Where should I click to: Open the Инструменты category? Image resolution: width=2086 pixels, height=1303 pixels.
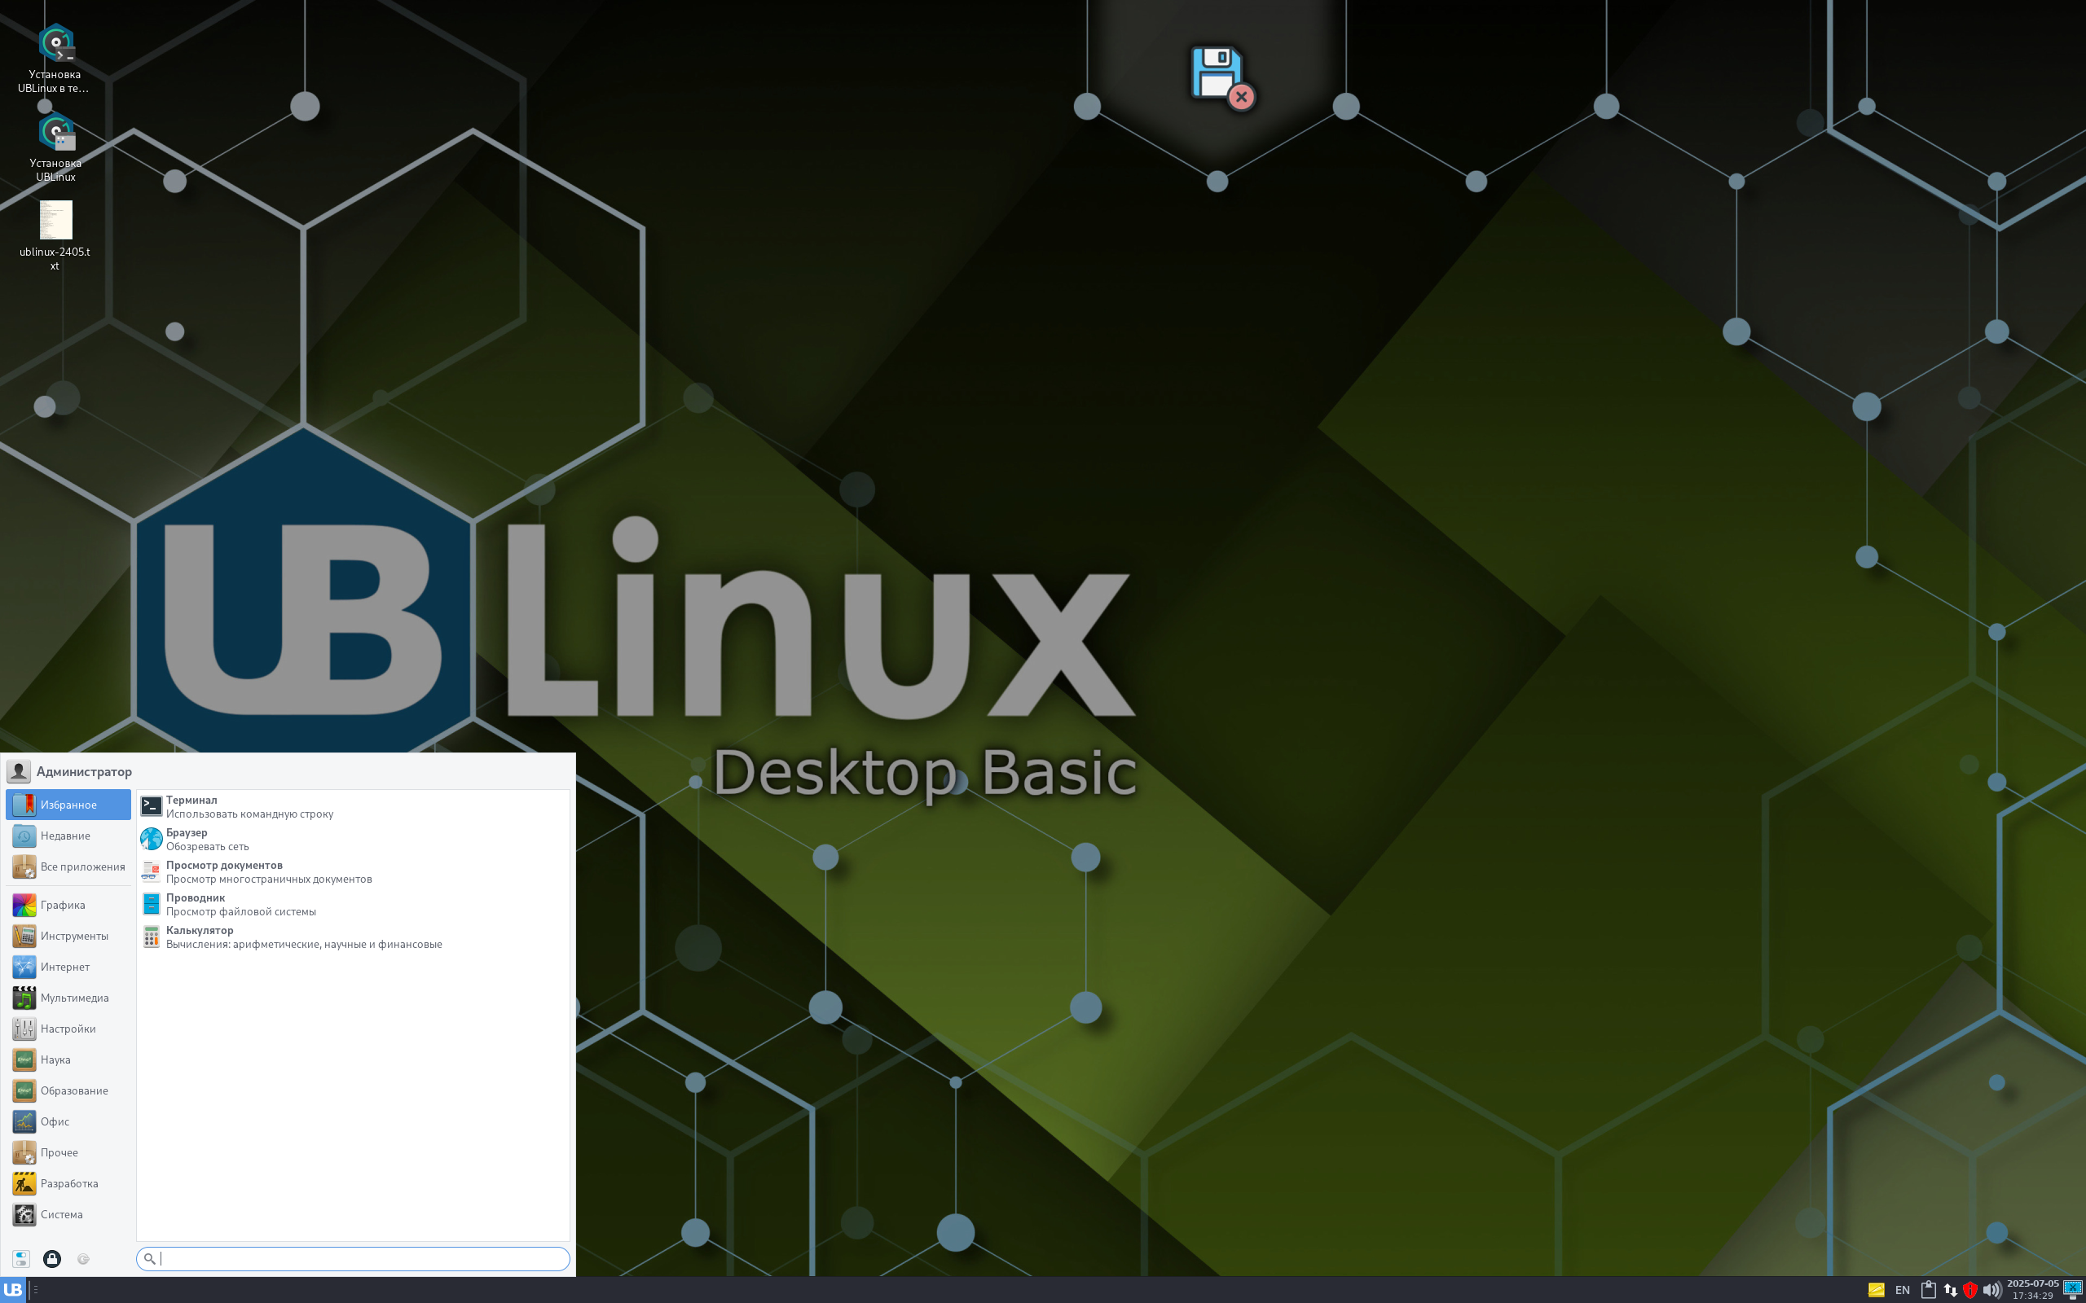coord(68,935)
